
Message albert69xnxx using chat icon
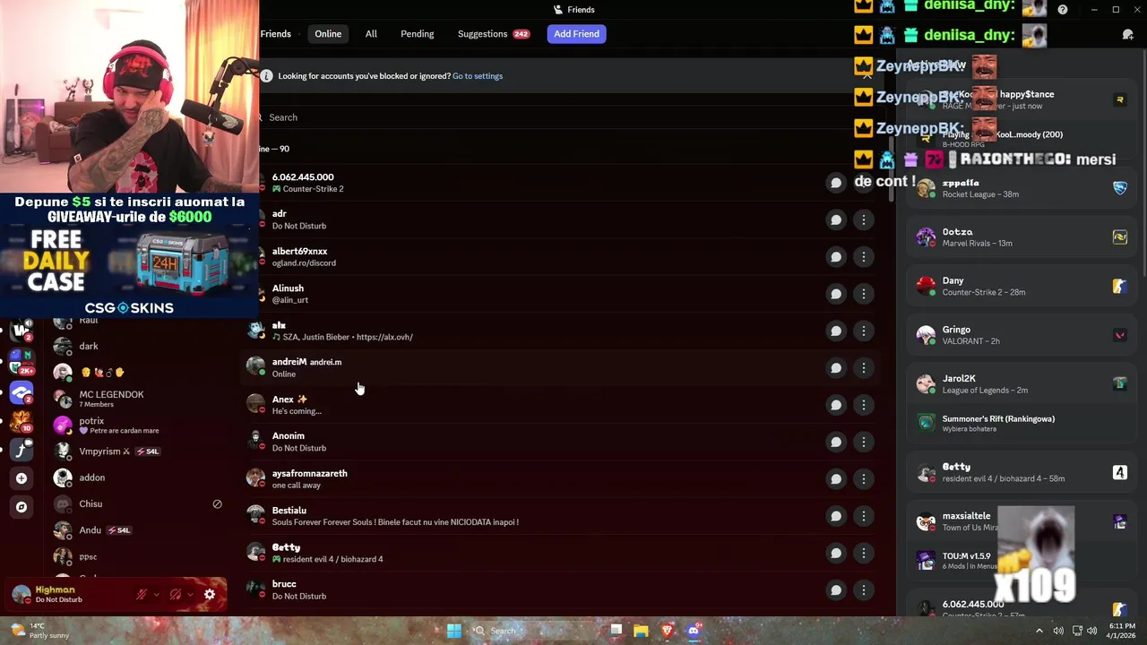835,257
